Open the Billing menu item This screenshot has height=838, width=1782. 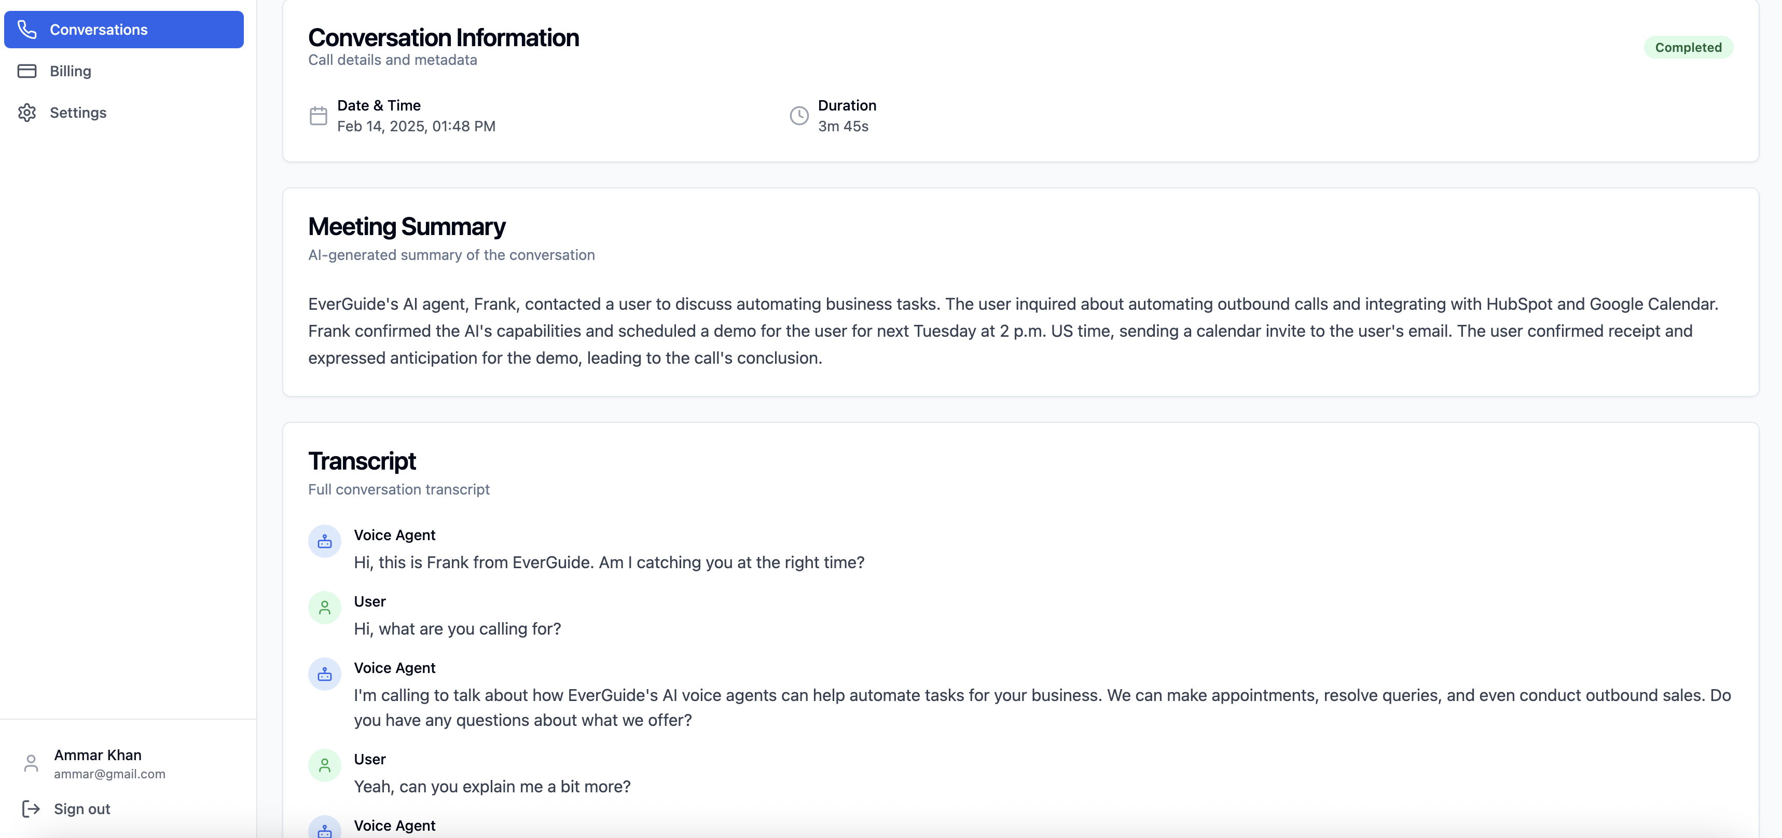tap(71, 71)
